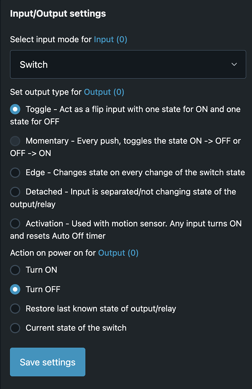
Task: Choose Restore last known state option
Action: click(x=15, y=308)
